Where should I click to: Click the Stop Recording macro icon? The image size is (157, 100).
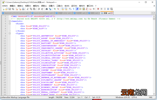[102, 9]
